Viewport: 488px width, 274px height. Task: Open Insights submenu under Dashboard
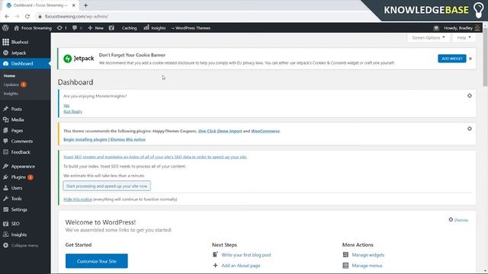click(x=11, y=94)
